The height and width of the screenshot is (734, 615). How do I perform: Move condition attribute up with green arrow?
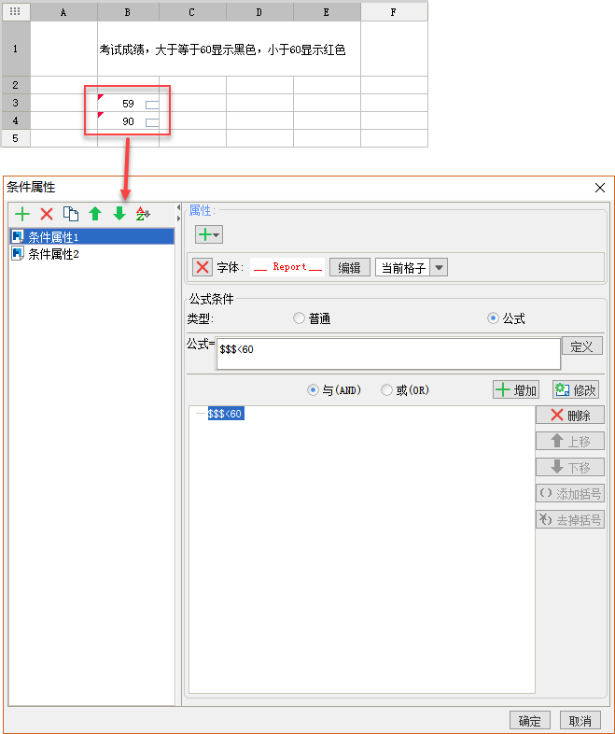pyautogui.click(x=95, y=214)
